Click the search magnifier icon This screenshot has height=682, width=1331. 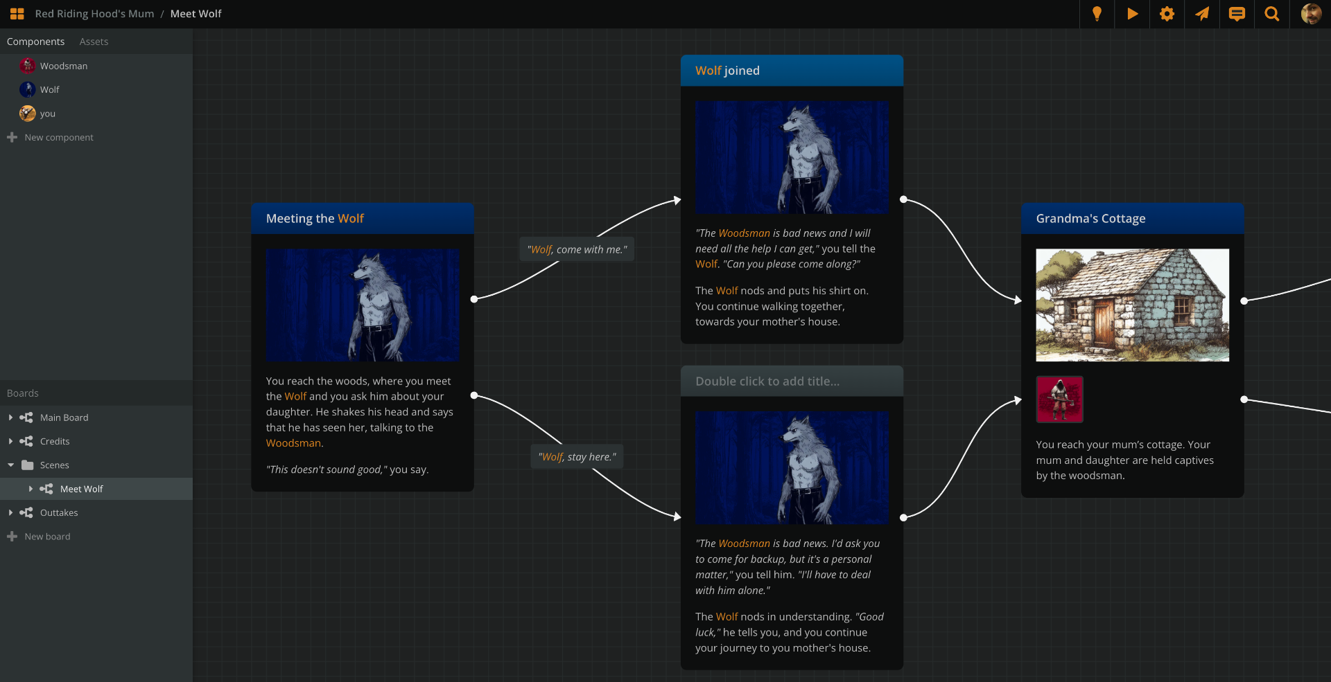pyautogui.click(x=1271, y=14)
